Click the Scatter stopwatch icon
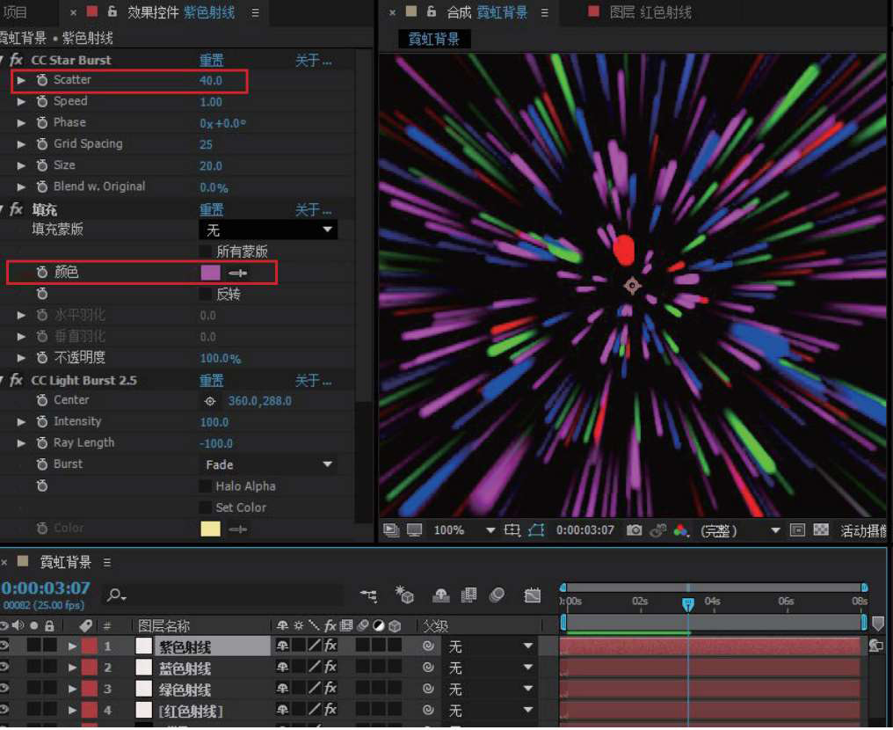Viewport: 893px width, 730px height. click(42, 80)
